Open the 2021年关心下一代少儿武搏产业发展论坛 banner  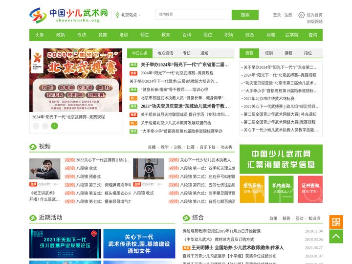tap(65, 243)
